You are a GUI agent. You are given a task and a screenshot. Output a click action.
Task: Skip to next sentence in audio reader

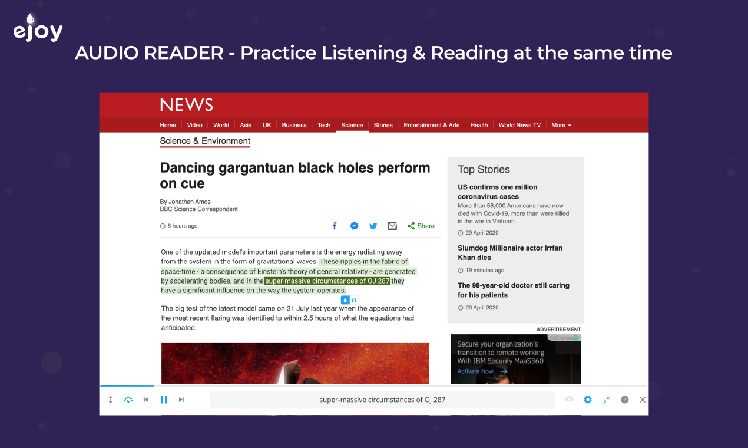coord(181,400)
